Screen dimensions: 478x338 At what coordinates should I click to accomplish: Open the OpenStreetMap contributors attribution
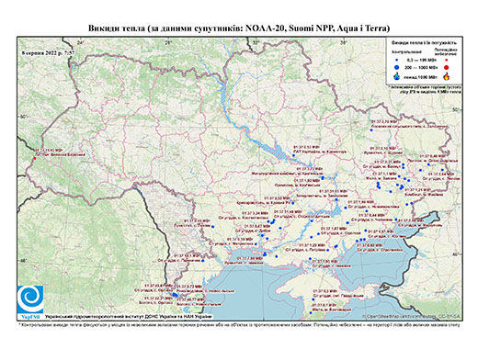[x=412, y=317]
